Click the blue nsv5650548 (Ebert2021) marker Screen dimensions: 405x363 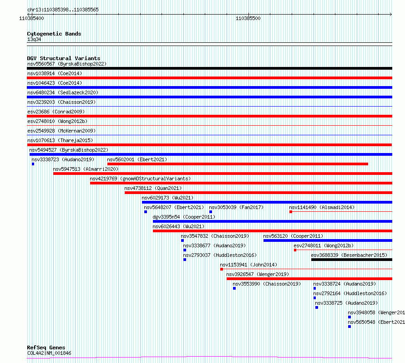point(349,327)
